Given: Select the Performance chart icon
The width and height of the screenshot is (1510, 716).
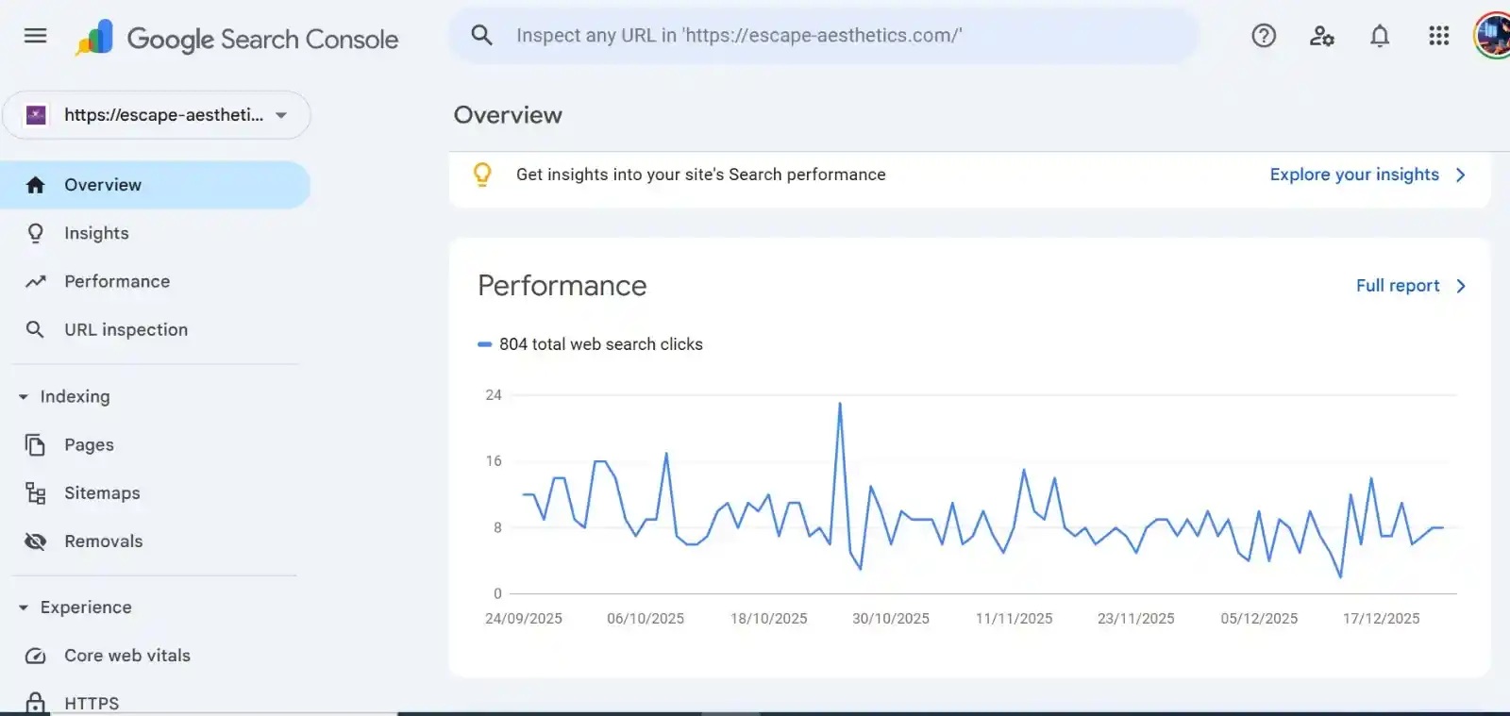Looking at the screenshot, I should tap(35, 281).
